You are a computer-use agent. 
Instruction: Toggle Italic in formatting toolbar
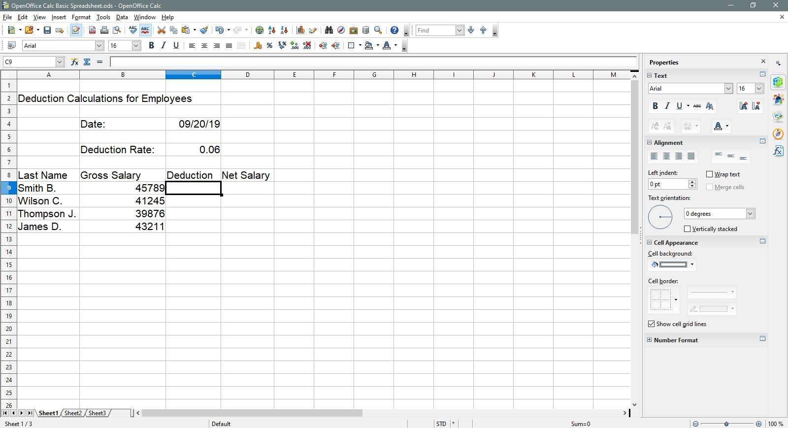164,45
